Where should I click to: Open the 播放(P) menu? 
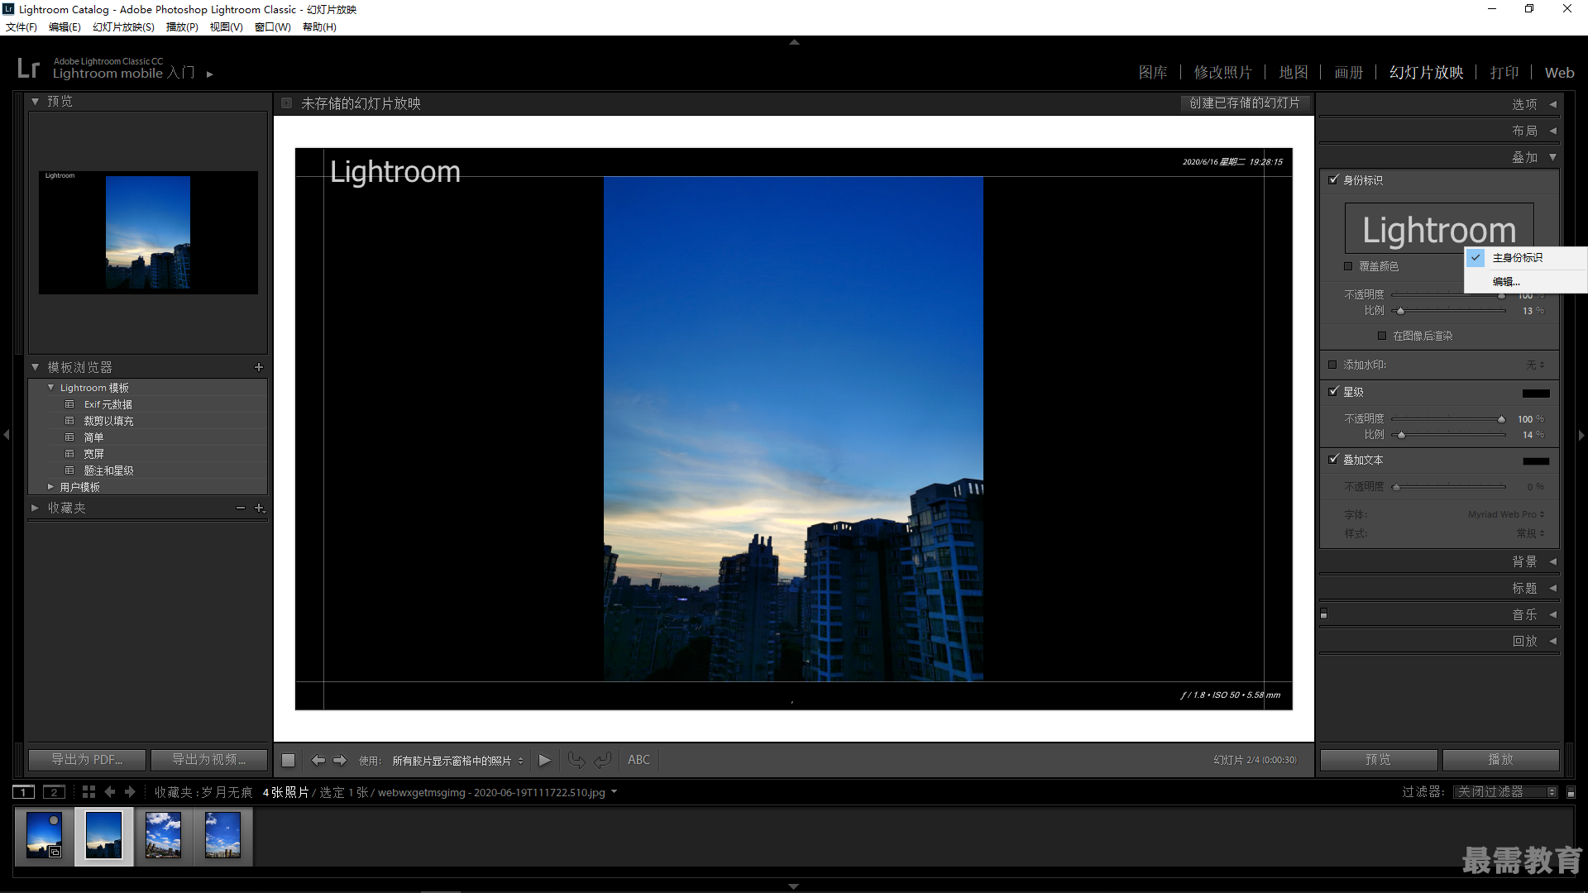pyautogui.click(x=182, y=27)
